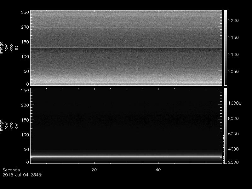Click the '150' tick of the ns keogram
This screenshot has height=189, width=252.
point(25,42)
